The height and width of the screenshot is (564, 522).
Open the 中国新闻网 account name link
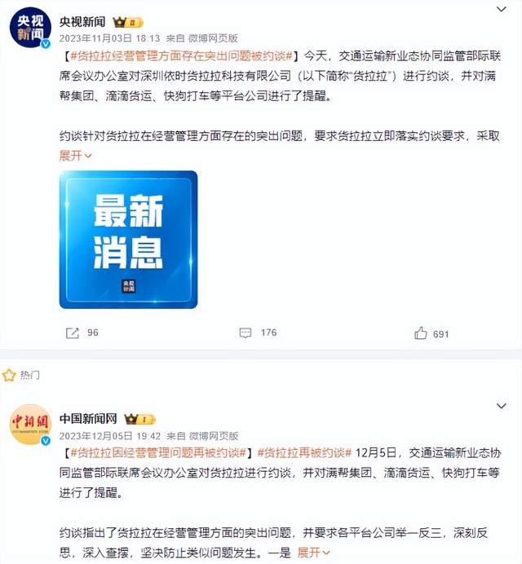[88, 418]
